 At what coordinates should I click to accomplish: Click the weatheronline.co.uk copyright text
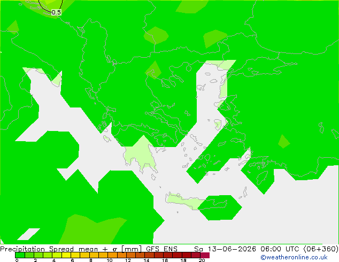(294, 257)
